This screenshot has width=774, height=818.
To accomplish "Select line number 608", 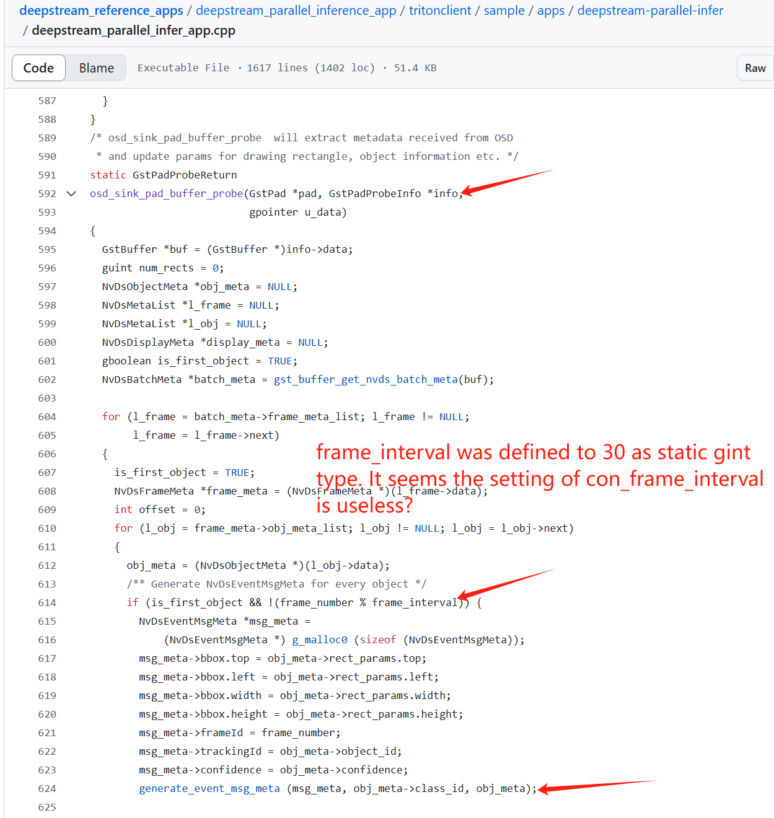I will [47, 491].
